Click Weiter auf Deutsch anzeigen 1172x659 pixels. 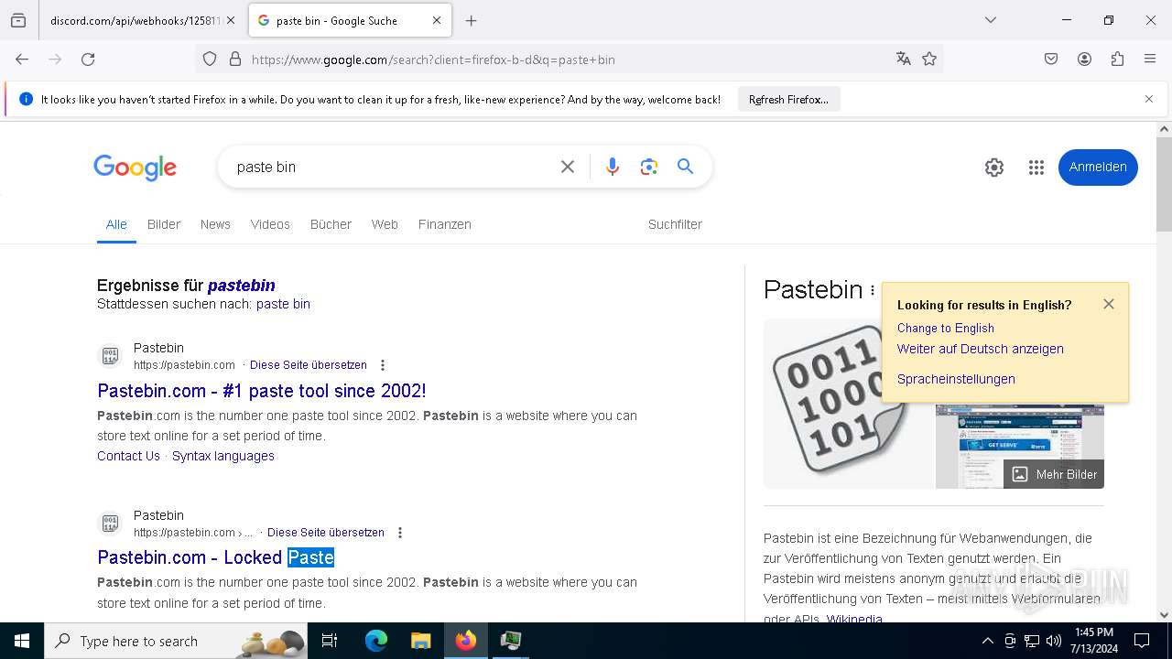980,349
